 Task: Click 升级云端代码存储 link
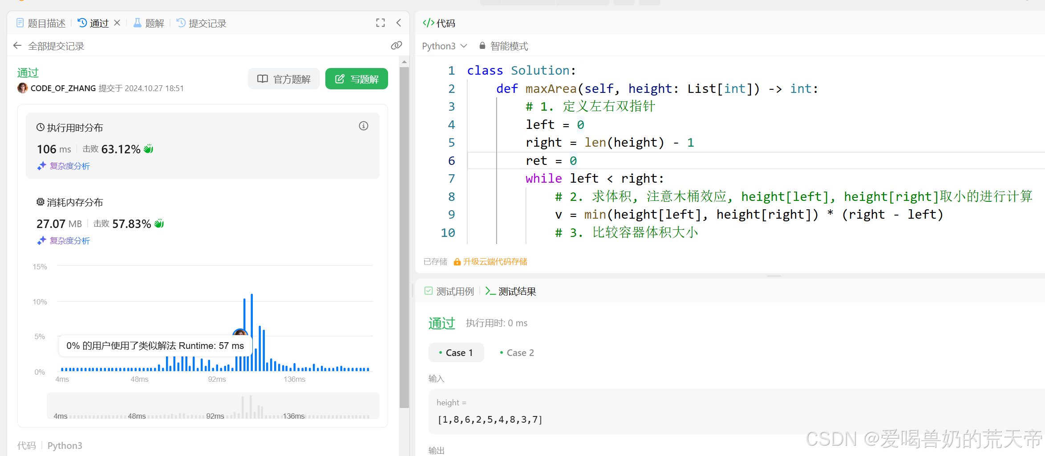(x=490, y=261)
